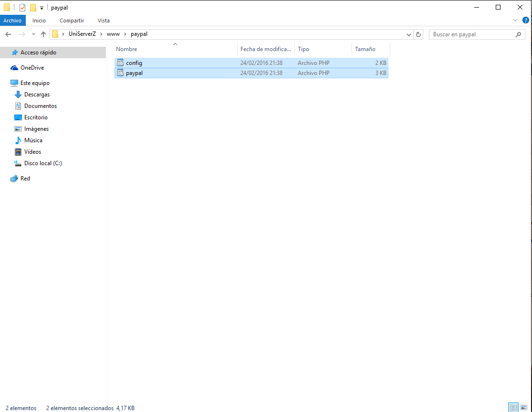
Task: Click the Documentos document icon
Action: 18,106
